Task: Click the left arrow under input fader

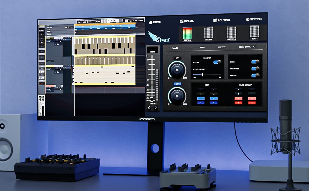Action: click(x=149, y=108)
